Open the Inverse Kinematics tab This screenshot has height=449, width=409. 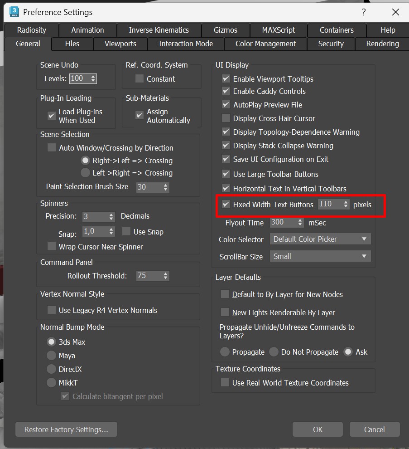click(x=159, y=30)
